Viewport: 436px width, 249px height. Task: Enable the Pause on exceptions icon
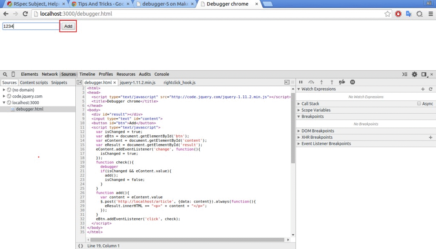tap(352, 82)
